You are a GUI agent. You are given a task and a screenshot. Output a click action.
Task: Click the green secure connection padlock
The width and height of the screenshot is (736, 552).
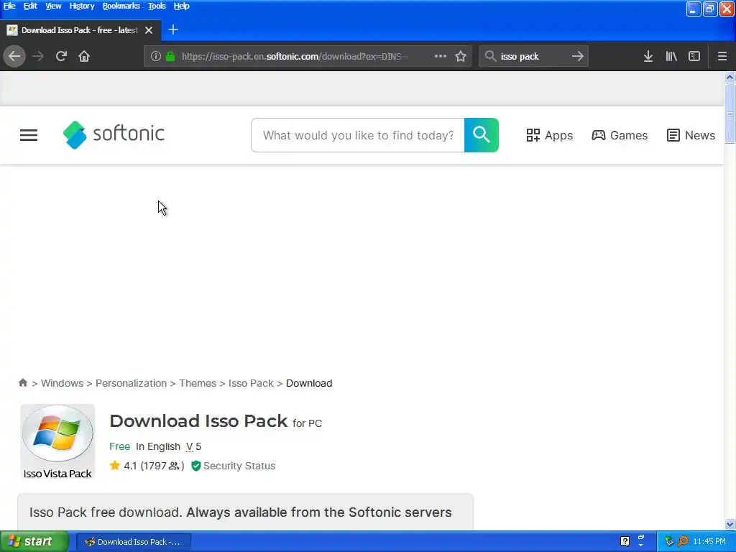click(x=170, y=56)
